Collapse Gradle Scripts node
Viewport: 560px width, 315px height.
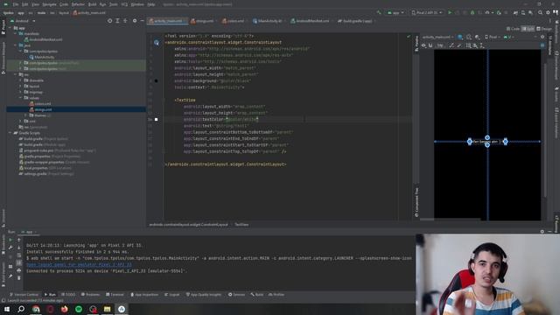[10, 133]
